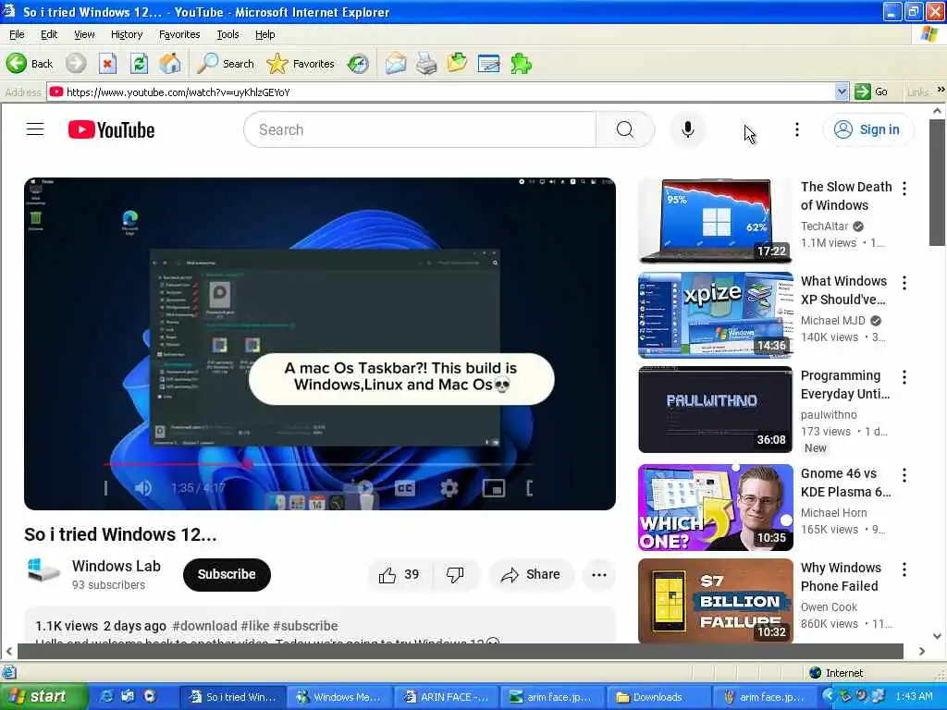This screenshot has height=710, width=947.
Task: Toggle closed captions CC button
Action: pyautogui.click(x=405, y=488)
